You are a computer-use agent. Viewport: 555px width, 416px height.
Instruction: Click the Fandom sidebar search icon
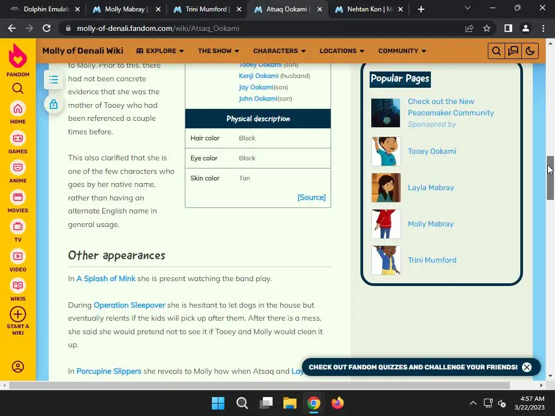18,88
